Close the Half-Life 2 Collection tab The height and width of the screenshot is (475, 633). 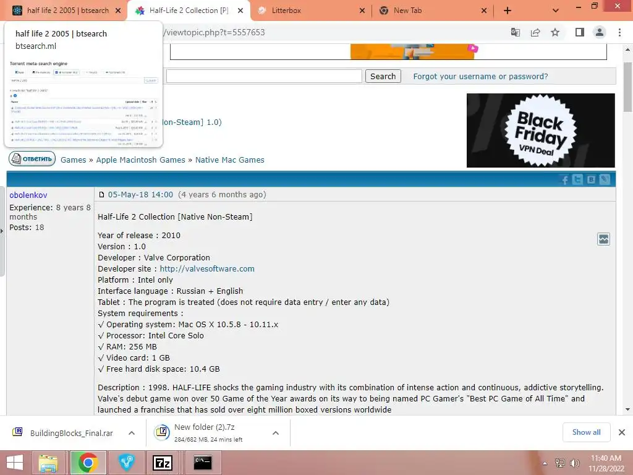[x=240, y=11]
